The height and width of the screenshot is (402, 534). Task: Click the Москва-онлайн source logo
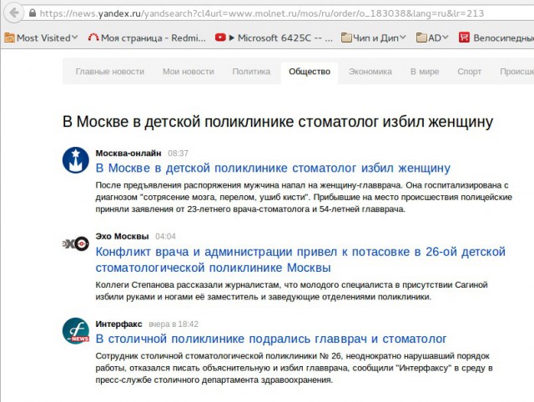pos(76,160)
